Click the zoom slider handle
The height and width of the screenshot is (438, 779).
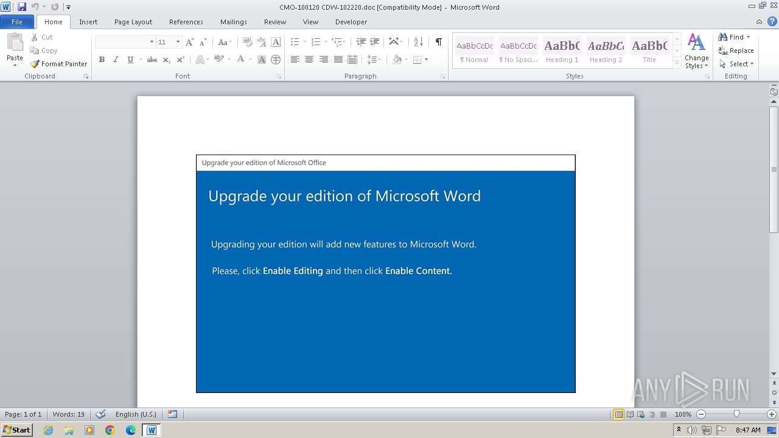pos(736,414)
